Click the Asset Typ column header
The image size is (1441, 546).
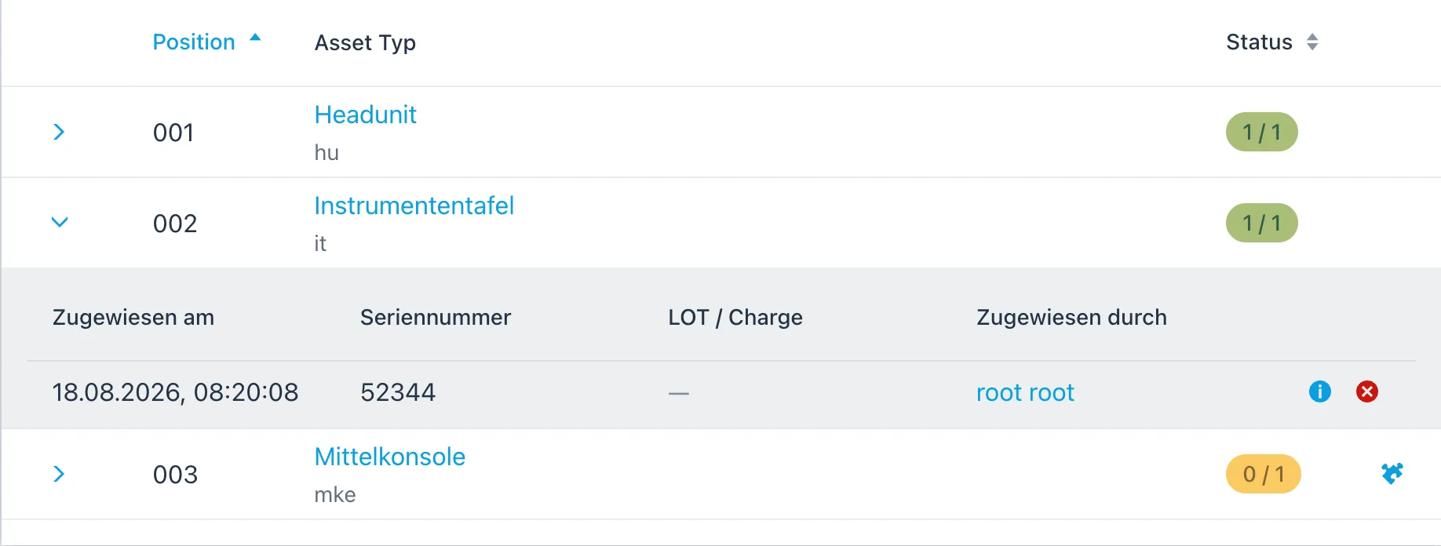pos(365,42)
